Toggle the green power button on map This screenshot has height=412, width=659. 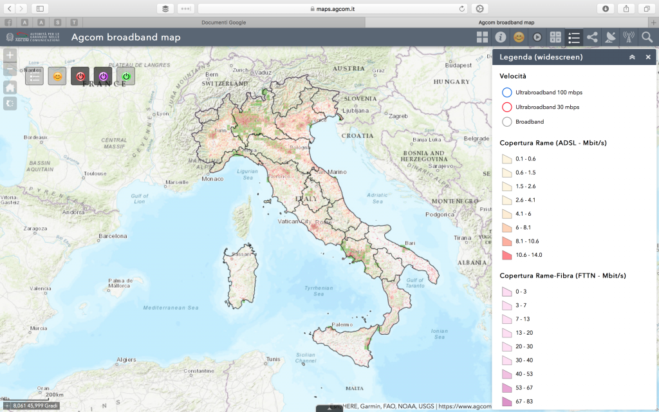pyautogui.click(x=126, y=76)
